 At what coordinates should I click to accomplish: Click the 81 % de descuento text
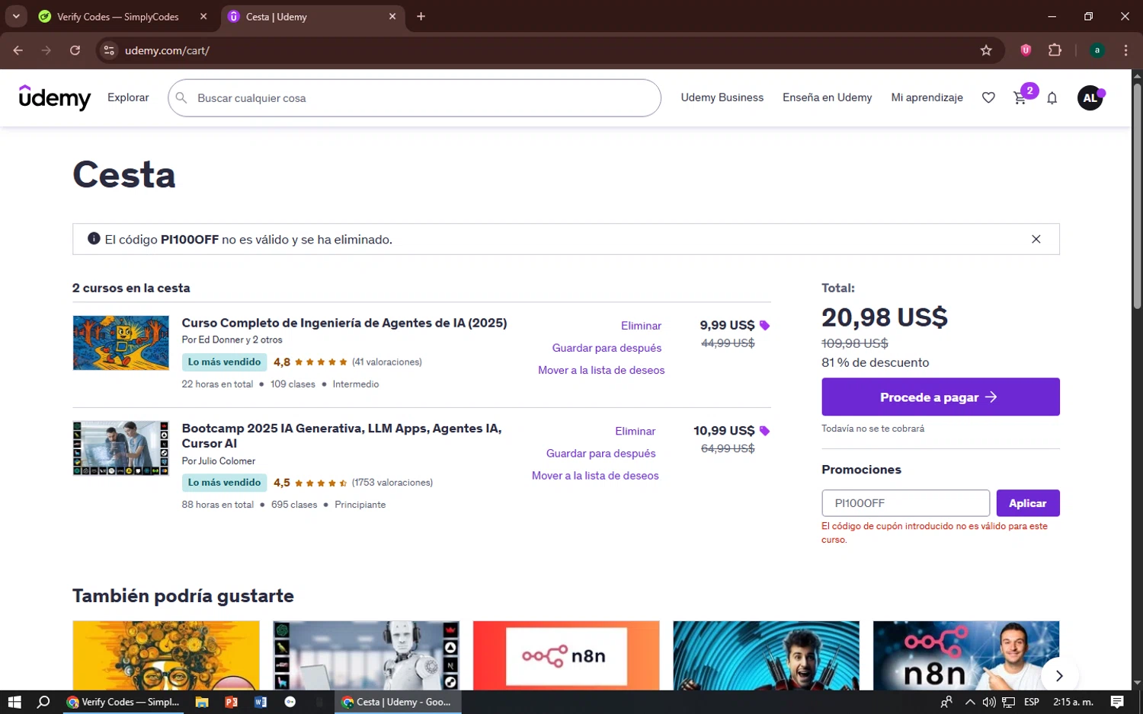click(875, 362)
